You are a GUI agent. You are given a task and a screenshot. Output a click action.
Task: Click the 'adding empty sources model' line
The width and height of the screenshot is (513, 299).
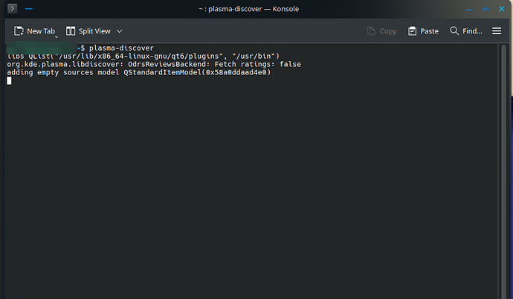(139, 72)
